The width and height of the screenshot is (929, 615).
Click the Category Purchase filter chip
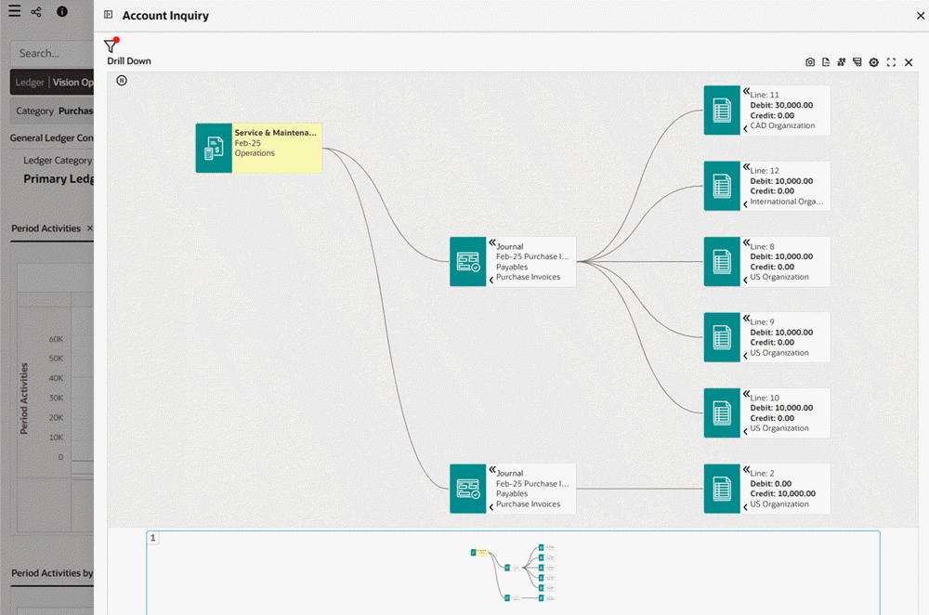pos(52,111)
